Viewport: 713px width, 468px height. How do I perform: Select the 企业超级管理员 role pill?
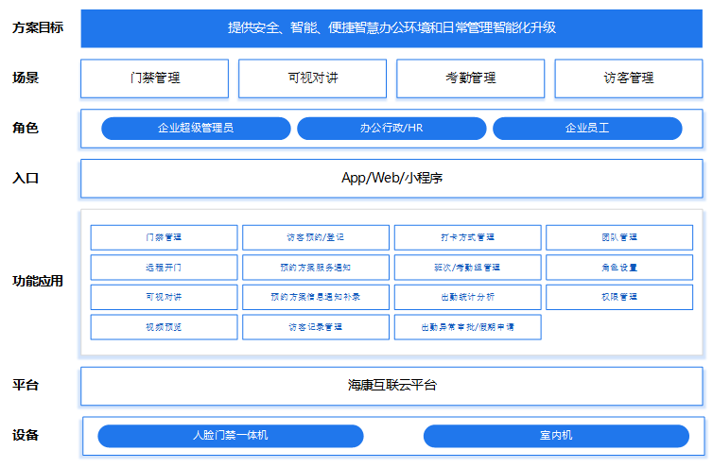195,129
